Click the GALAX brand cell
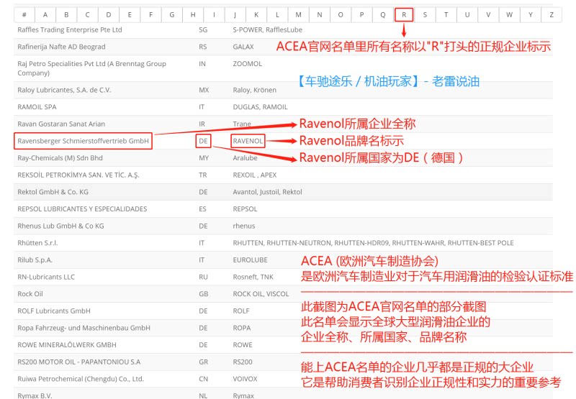 pyautogui.click(x=243, y=47)
